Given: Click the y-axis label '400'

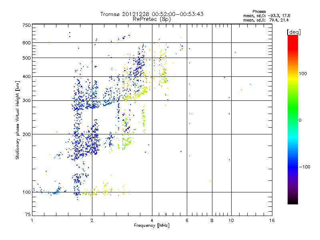Looking at the screenshot, I should pyautogui.click(x=26, y=77).
